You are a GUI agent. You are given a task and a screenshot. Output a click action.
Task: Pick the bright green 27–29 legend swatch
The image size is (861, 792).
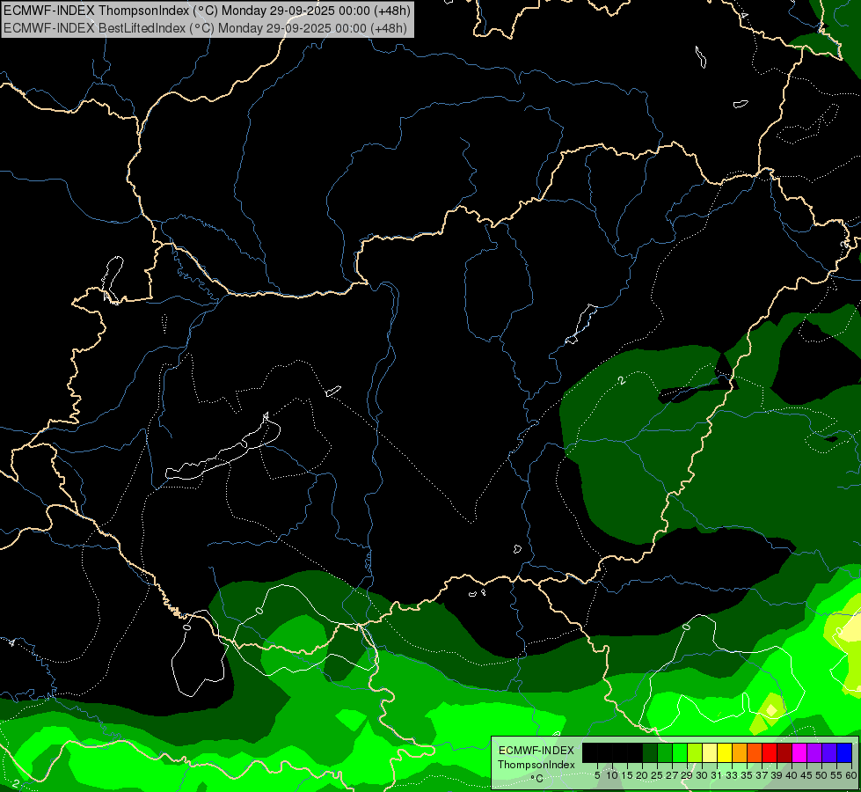680,752
